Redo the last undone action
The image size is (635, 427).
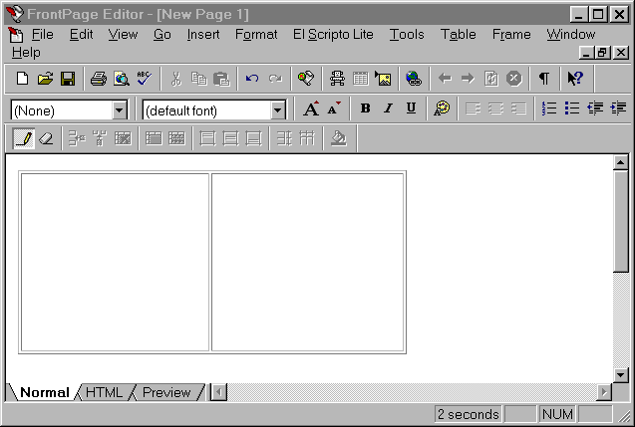[275, 78]
